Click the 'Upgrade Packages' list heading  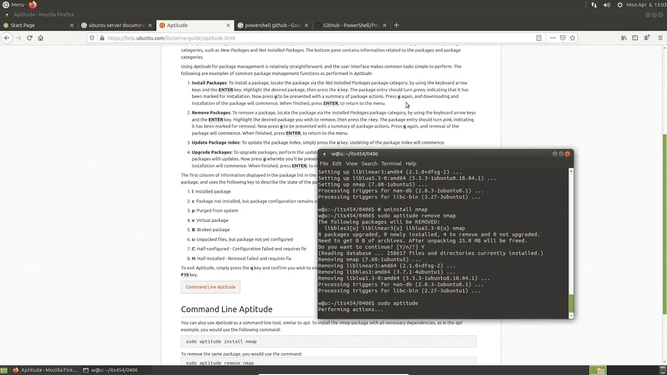click(x=211, y=153)
